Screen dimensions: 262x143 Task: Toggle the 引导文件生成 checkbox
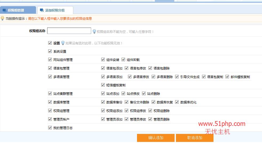click(x=177, y=77)
